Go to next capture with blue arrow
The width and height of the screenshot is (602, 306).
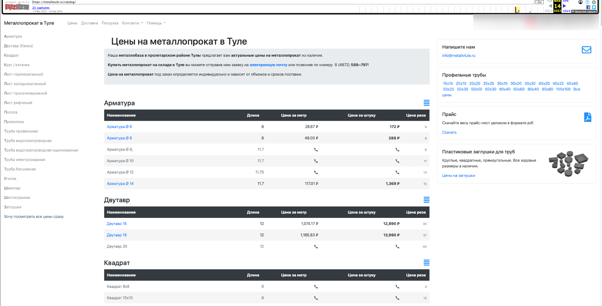pyautogui.click(x=564, y=6)
